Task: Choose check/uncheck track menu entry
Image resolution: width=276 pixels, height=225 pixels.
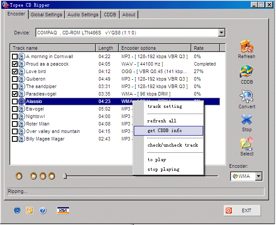Action: 168,145
